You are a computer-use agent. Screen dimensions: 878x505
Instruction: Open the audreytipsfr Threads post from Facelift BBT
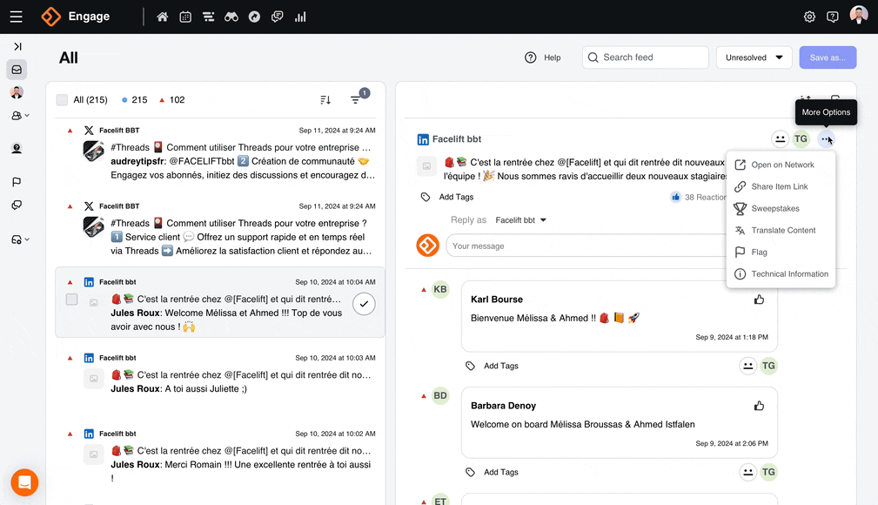point(220,155)
